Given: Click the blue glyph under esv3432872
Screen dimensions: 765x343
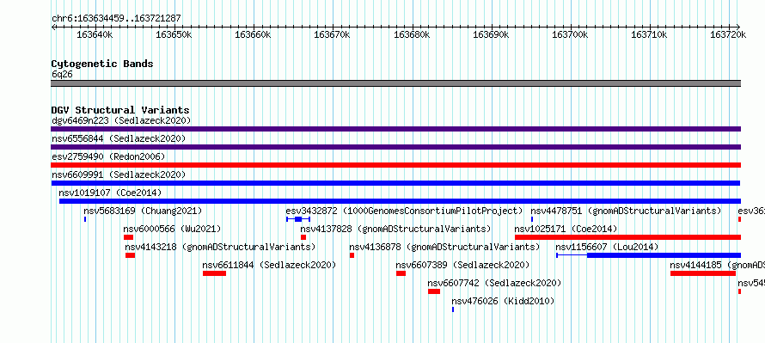Looking at the screenshot, I should [298, 219].
